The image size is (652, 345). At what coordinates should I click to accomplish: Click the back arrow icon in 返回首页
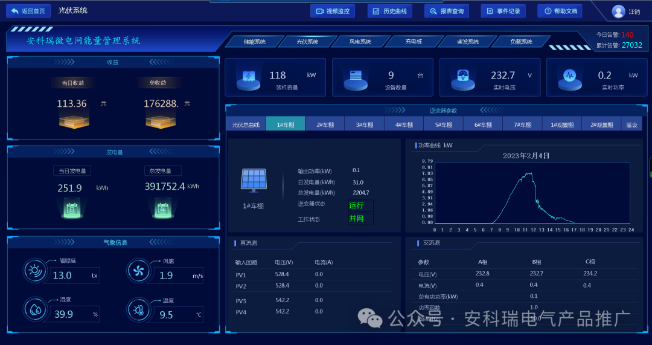[15, 11]
